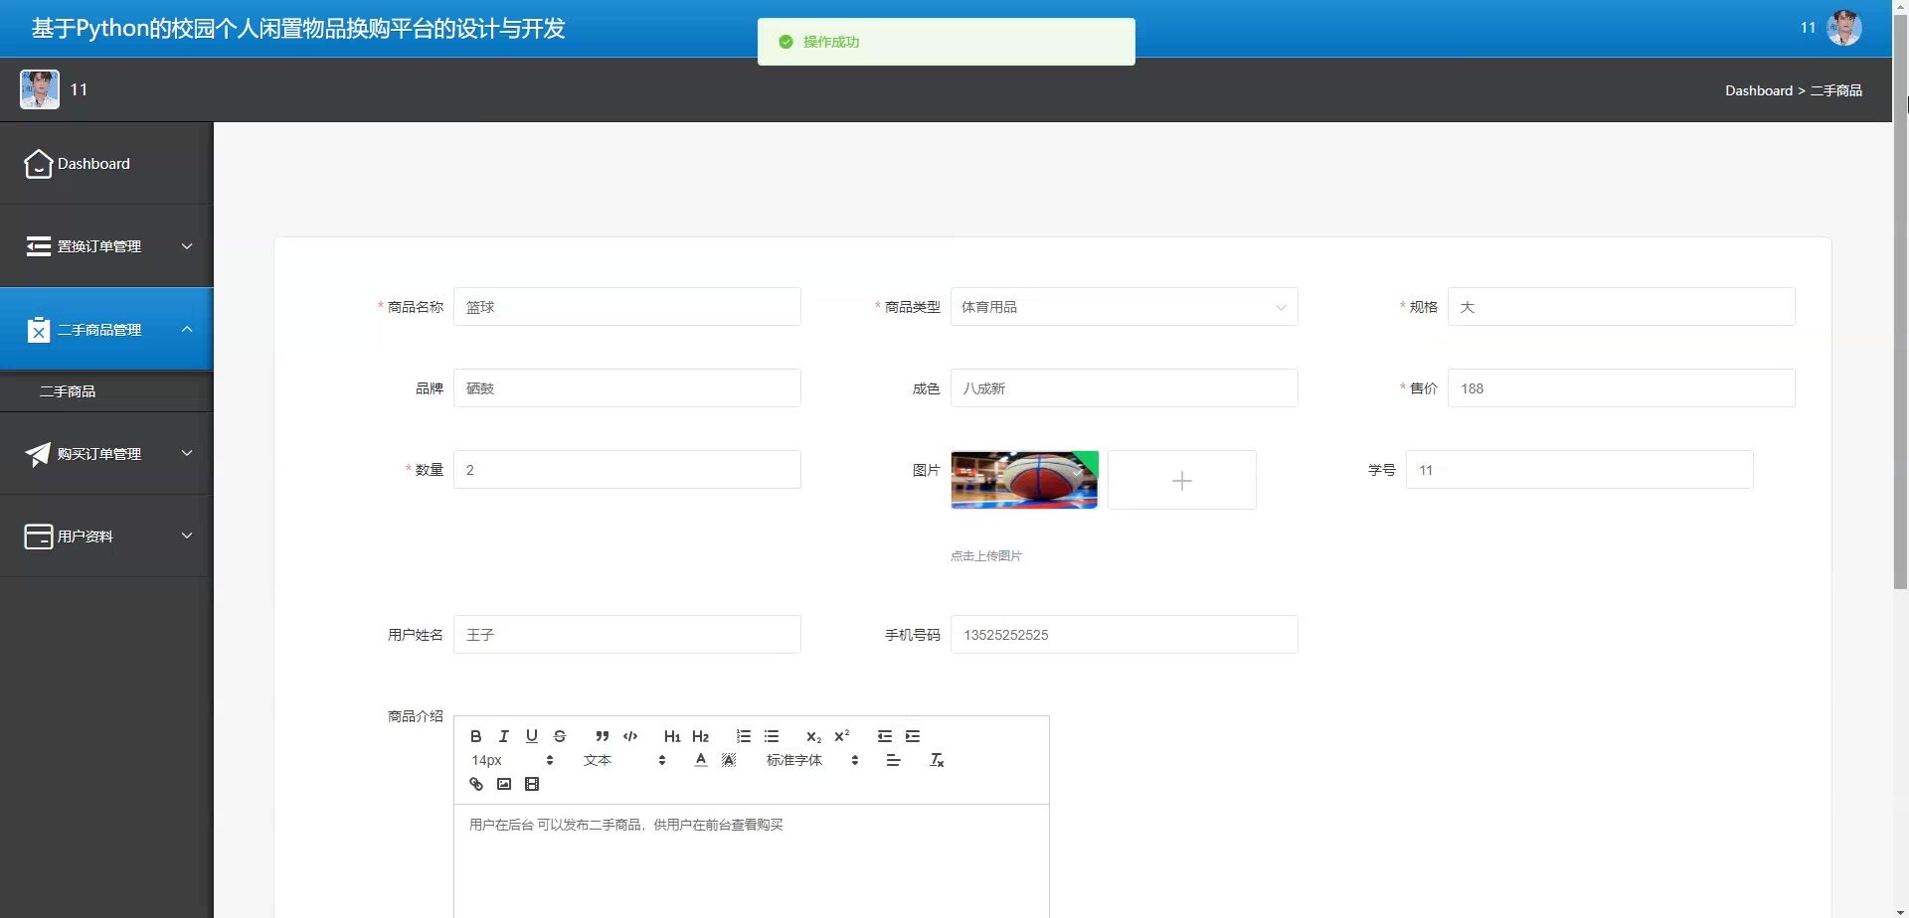Screen dimensions: 1909x918
Task: Click into the 商品介绍 editor text area
Action: click(751, 861)
